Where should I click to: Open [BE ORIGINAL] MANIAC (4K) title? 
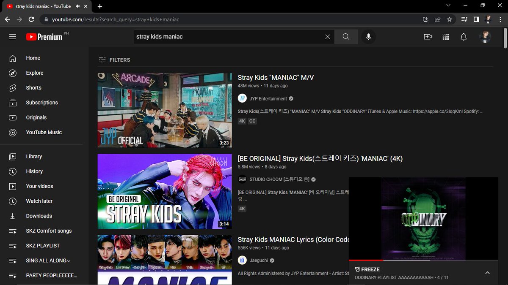click(320, 159)
